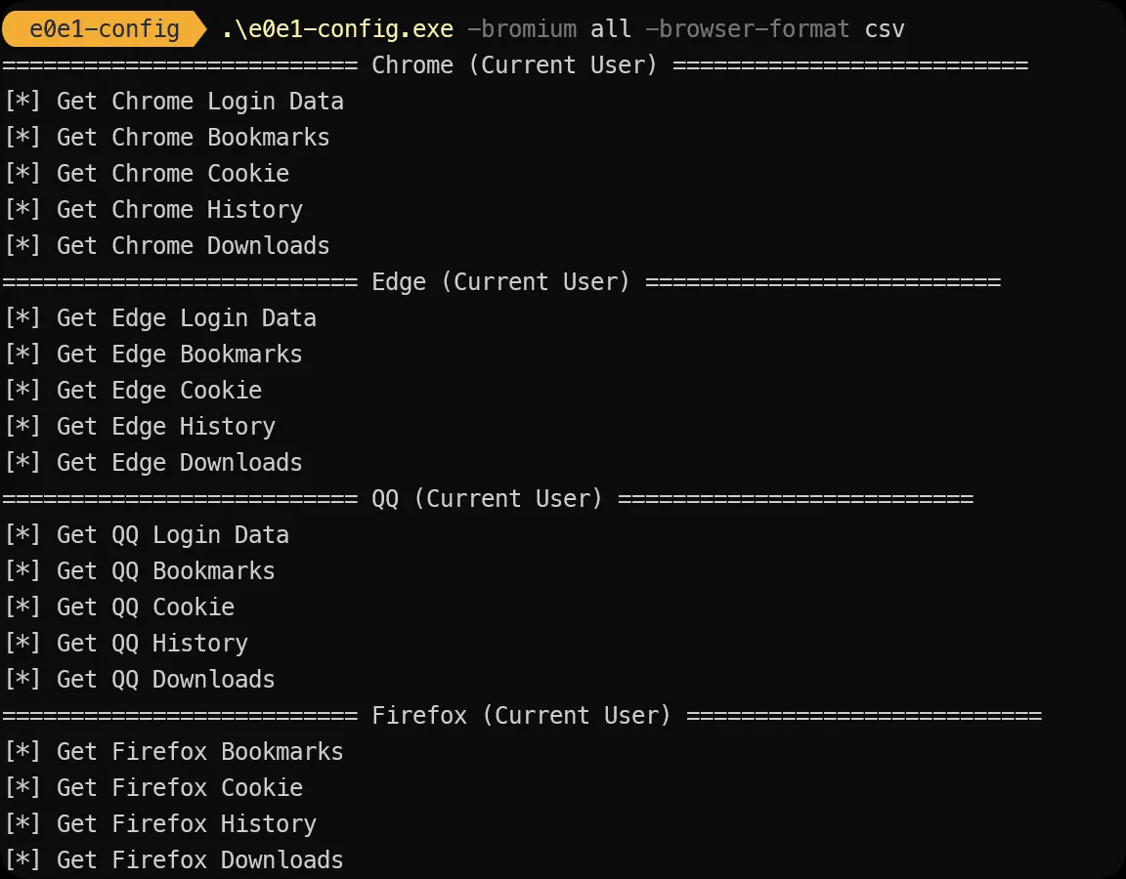Click the -bromium flag in the command
The image size is (1126, 879).
[522, 29]
